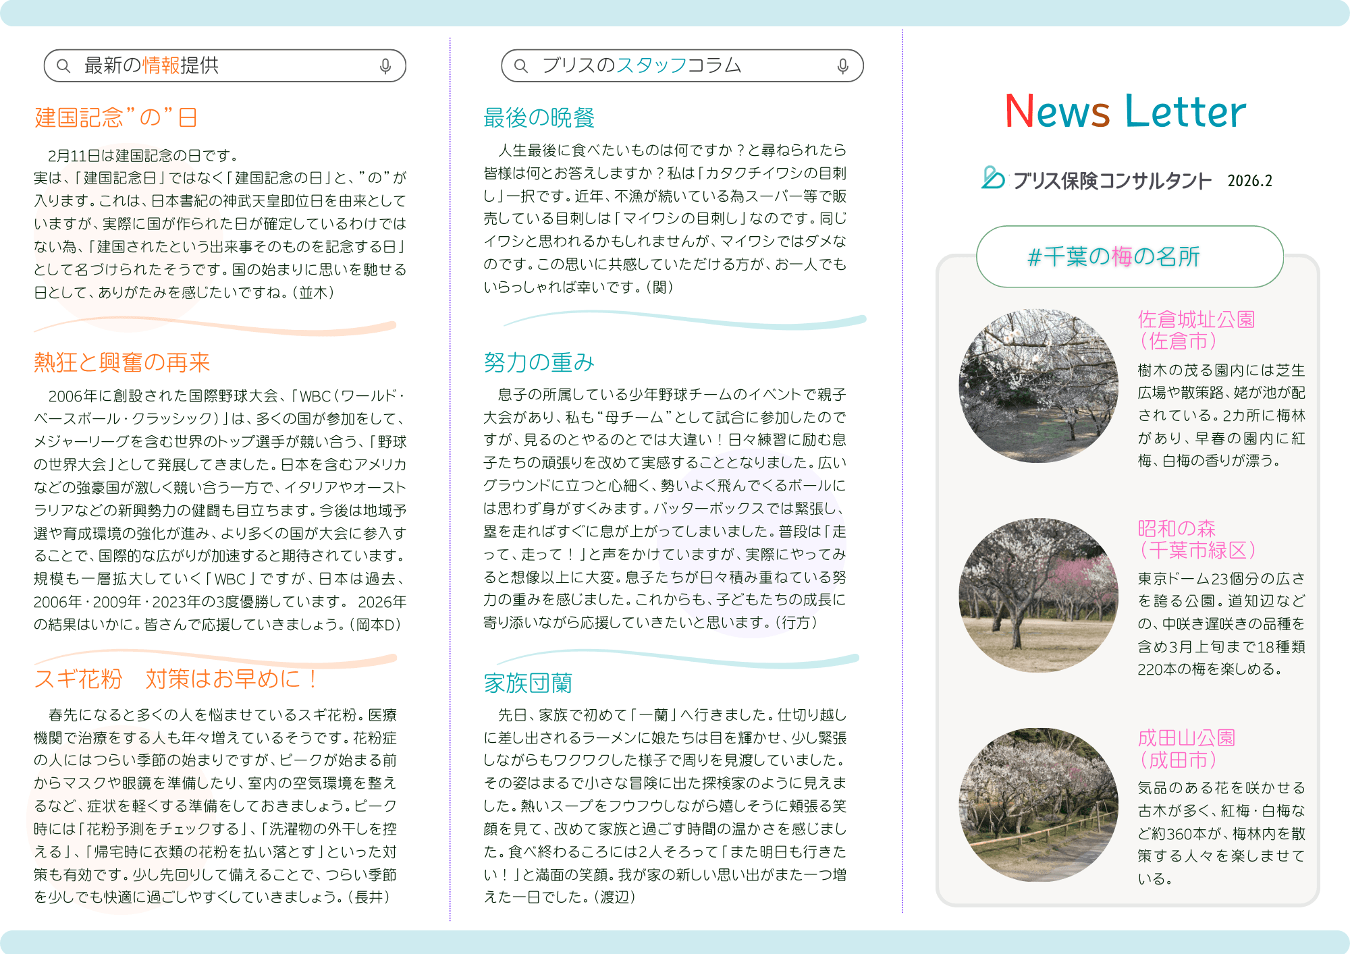
Task: Click the 最新の情報提供 search field text
Action: 151,65
